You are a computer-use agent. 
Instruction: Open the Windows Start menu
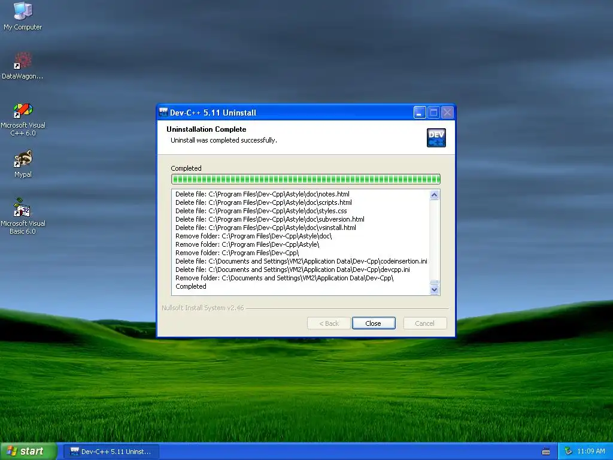coord(29,452)
